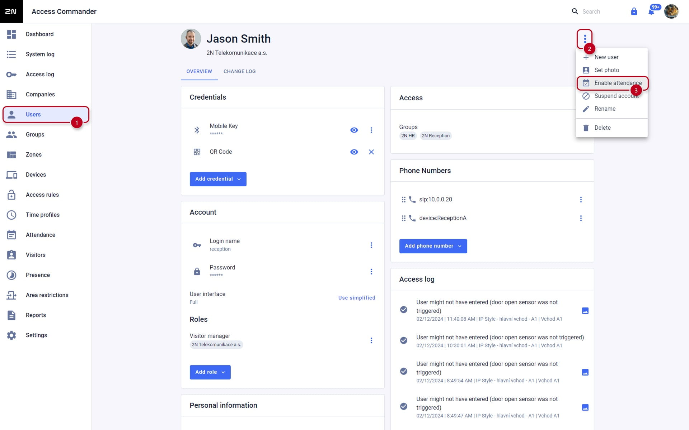Go to Access log key icon
The height and width of the screenshot is (430, 689).
11,75
